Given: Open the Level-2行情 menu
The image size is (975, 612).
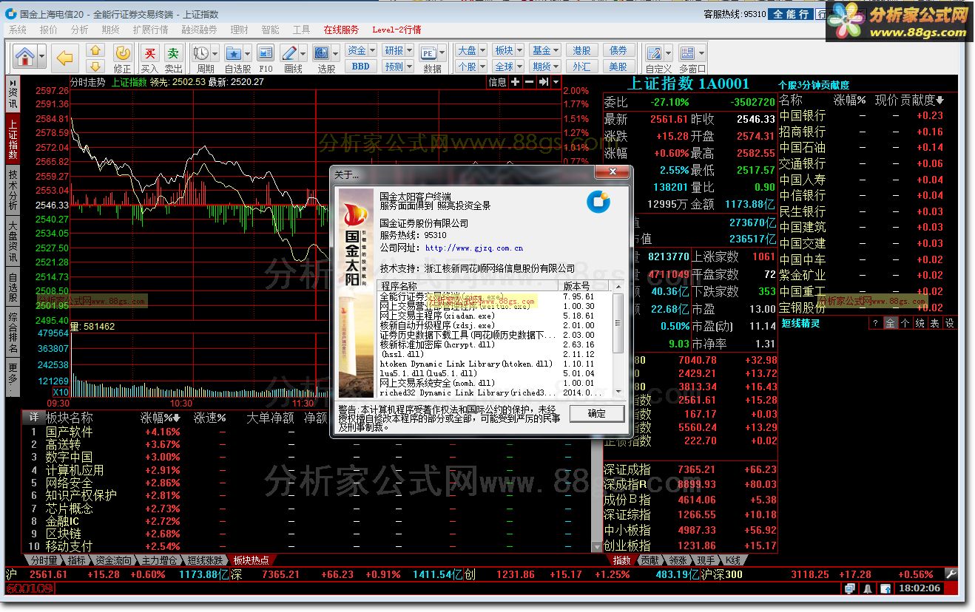Looking at the screenshot, I should (397, 30).
